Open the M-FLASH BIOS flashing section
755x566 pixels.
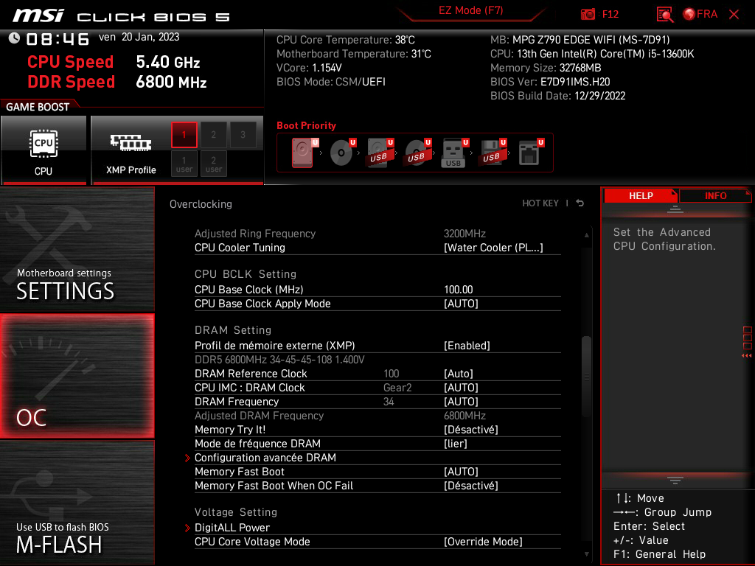[77, 503]
